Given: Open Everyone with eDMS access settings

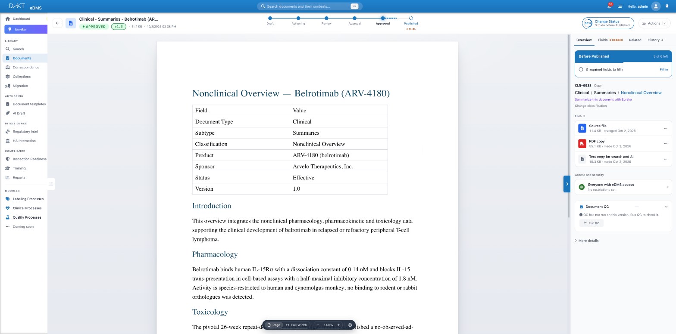Looking at the screenshot, I should coord(623,187).
